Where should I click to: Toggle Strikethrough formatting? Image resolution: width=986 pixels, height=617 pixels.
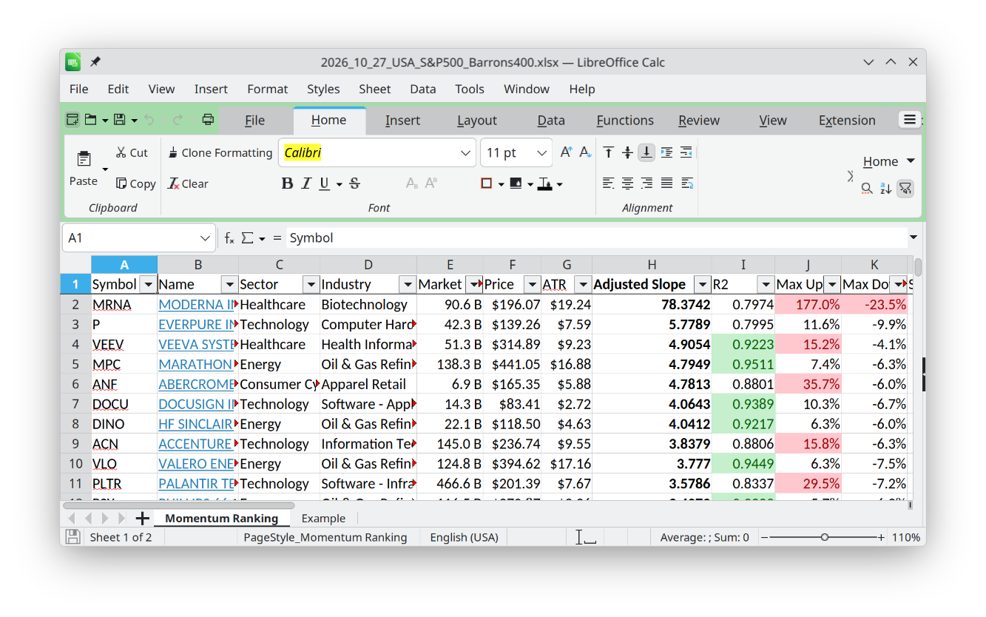354,183
